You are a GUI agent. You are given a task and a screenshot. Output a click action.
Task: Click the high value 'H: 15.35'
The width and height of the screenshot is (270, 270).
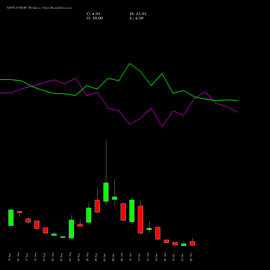click(138, 14)
